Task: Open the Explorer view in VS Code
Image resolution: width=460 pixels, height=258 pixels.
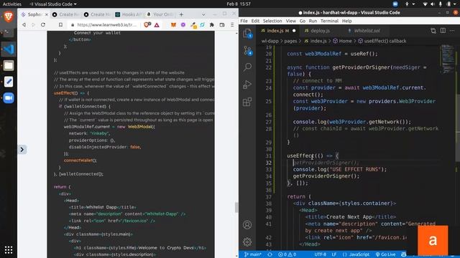Action: pos(247,34)
